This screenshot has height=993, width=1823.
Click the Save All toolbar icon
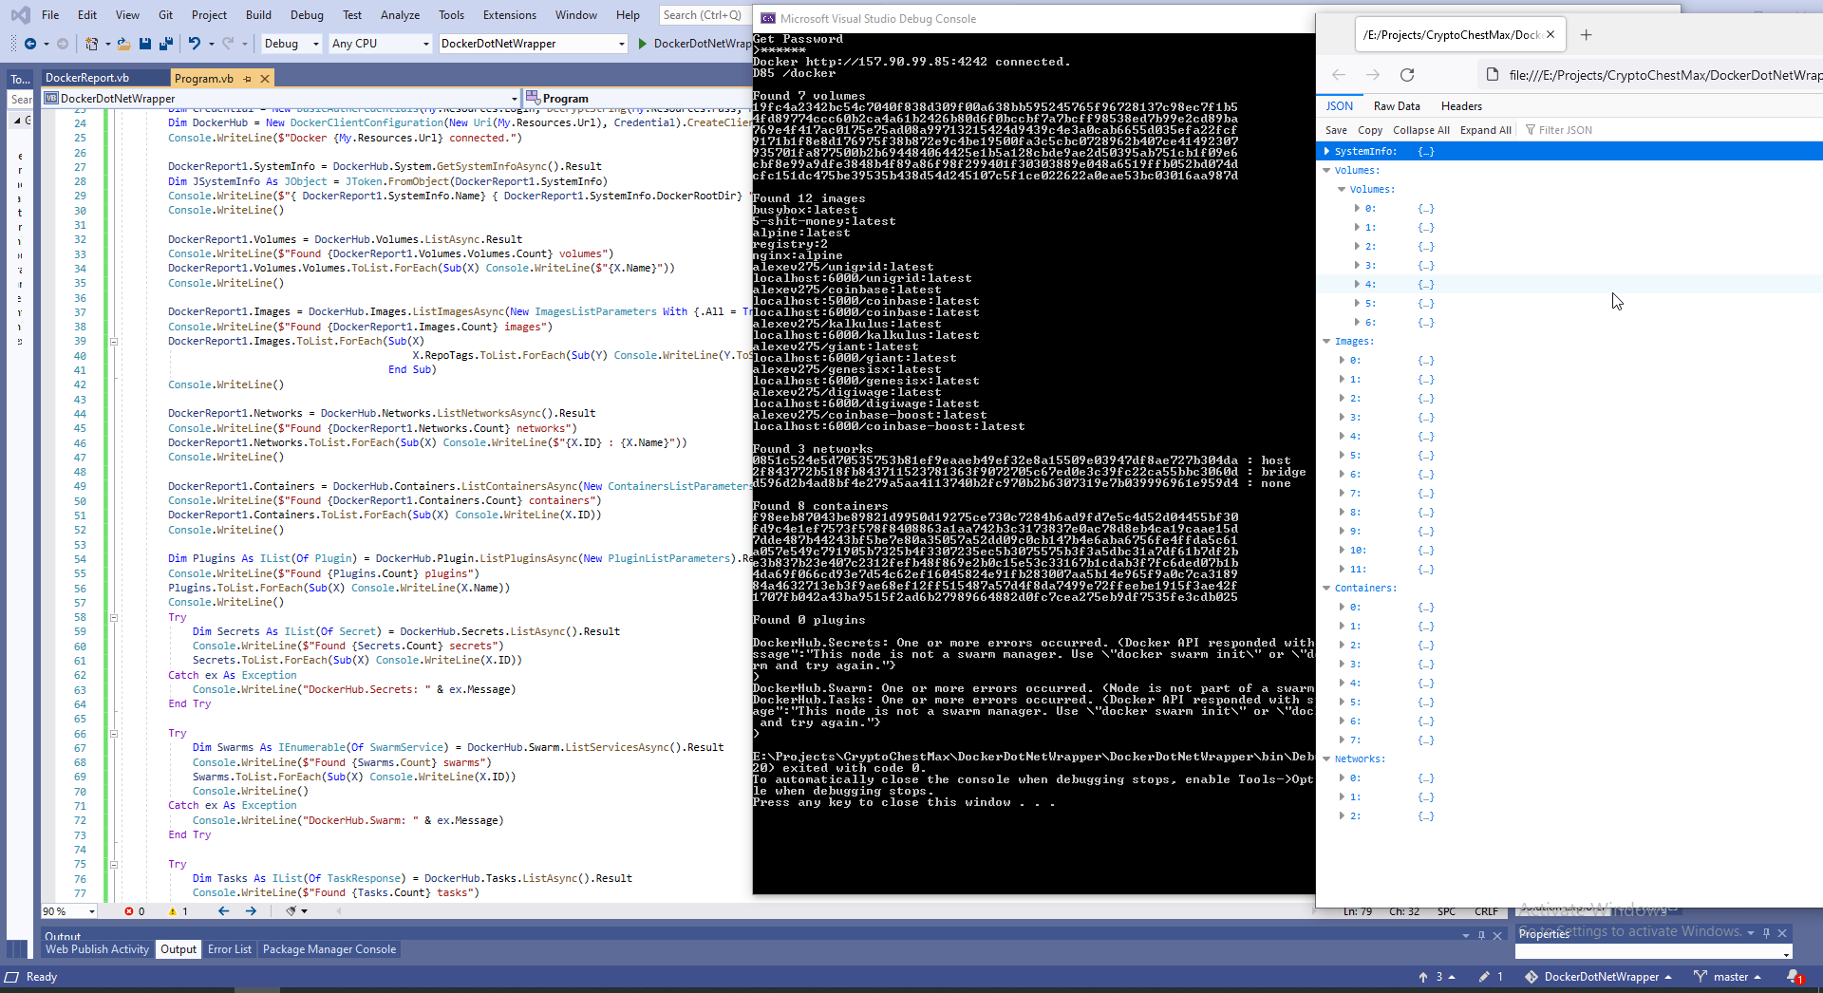[x=166, y=44]
